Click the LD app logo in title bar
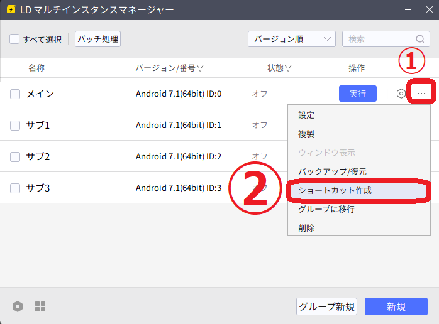The image size is (439, 324). 11,10
